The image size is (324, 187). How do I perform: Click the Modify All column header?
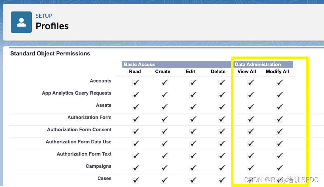[277, 72]
